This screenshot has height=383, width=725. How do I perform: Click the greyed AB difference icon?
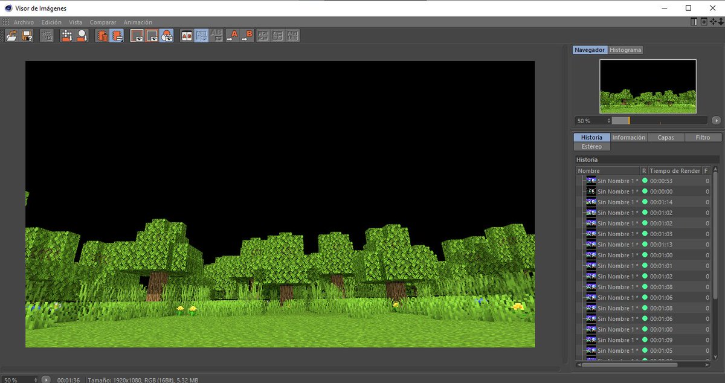click(x=216, y=36)
